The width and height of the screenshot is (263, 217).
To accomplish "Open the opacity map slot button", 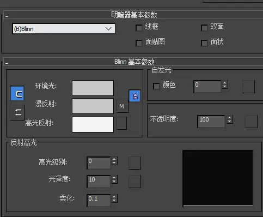I will click(251, 121).
